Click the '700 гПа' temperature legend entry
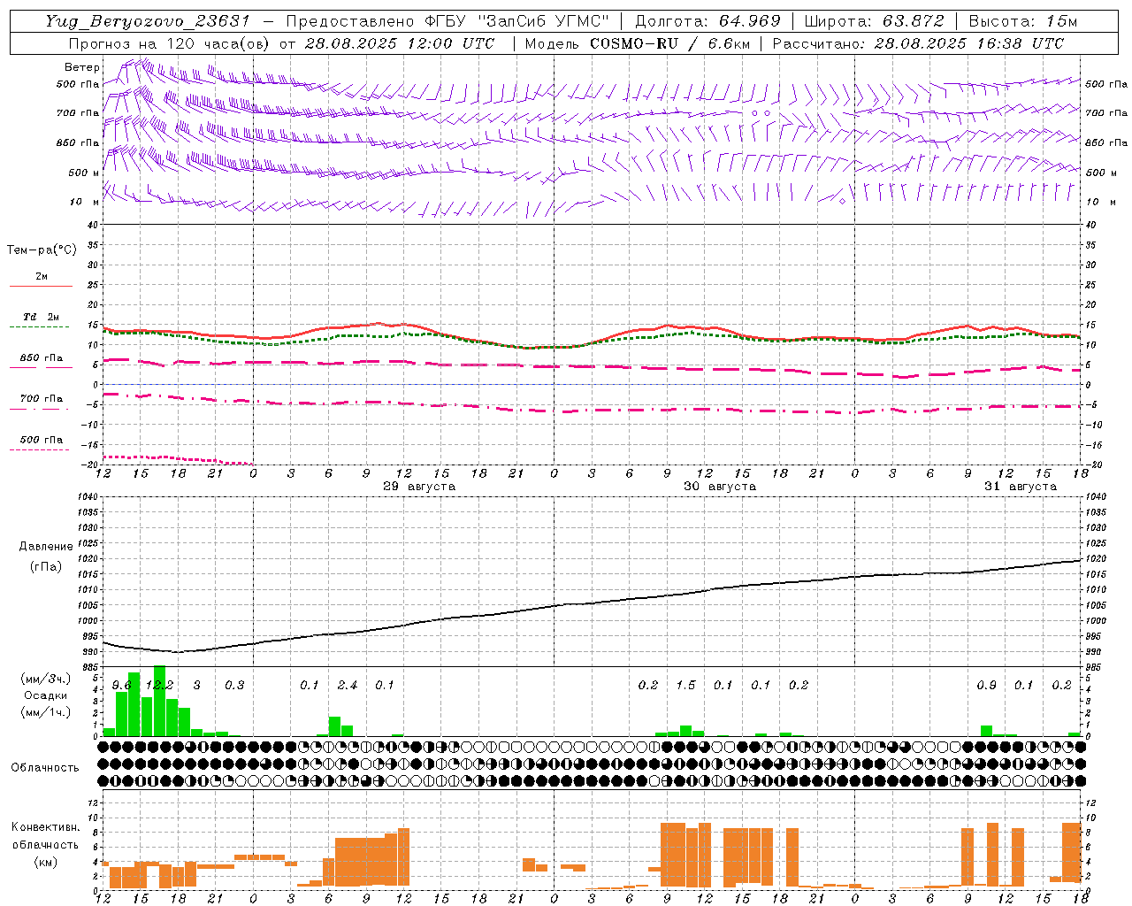1132x906 pixels. pos(42,398)
